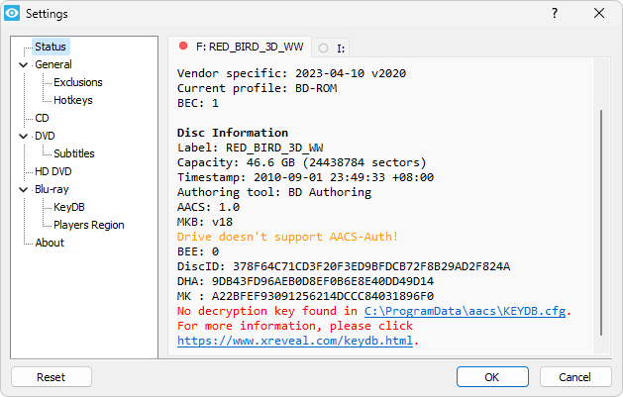Viewport: 623px width, 397px height.
Task: Select the About tree item
Action: click(50, 243)
